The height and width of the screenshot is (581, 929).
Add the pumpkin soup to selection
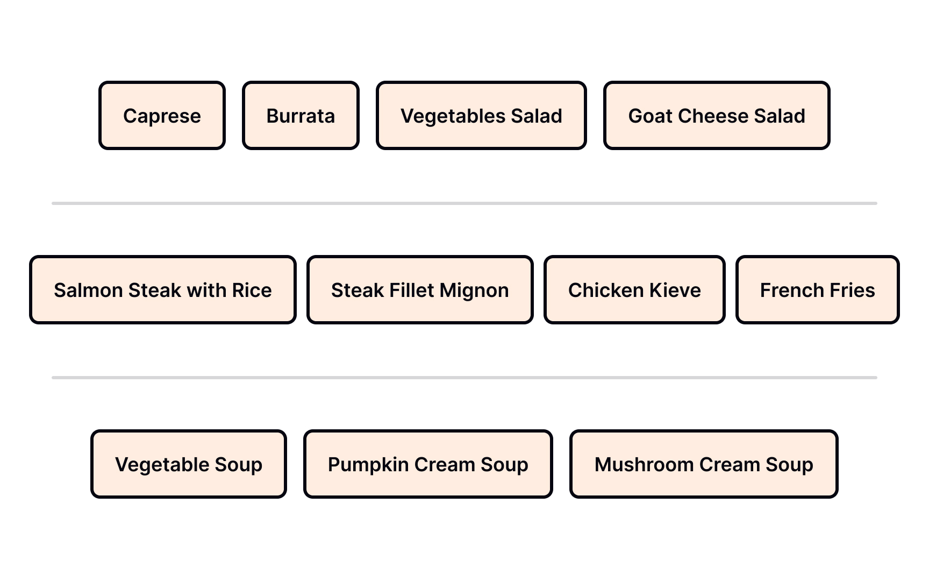[428, 464]
